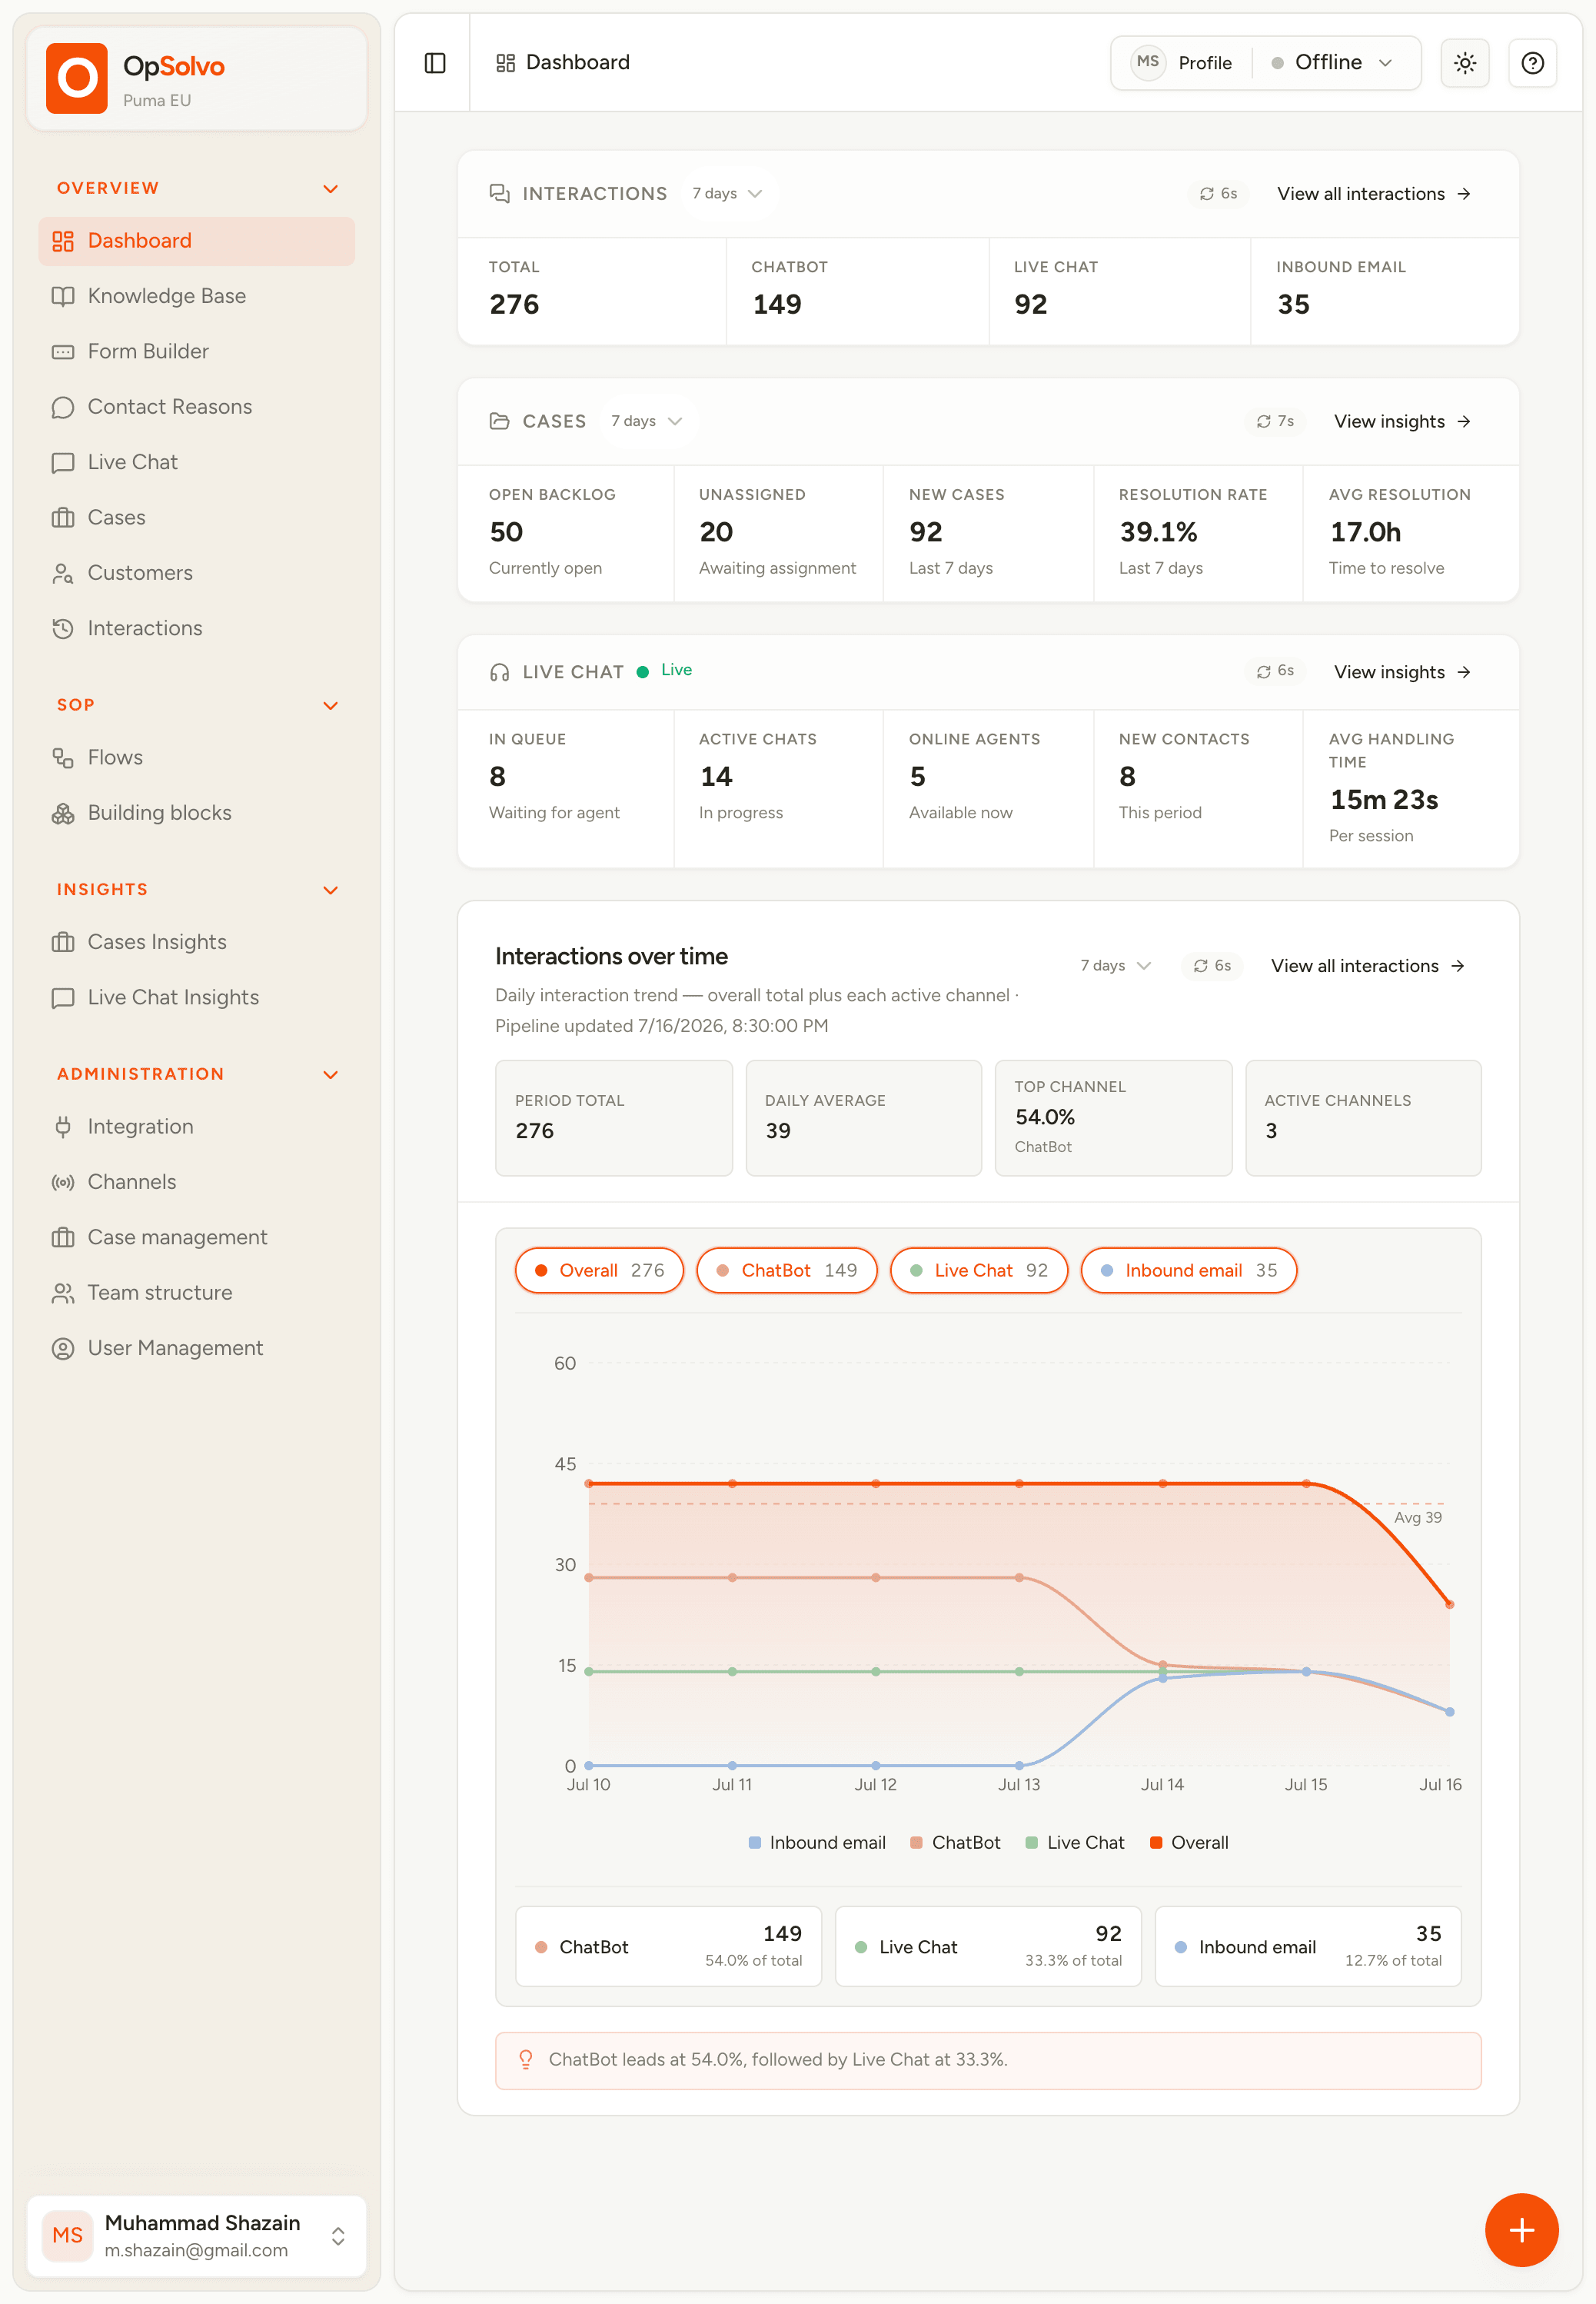Click Inbound email 35 summary card

1308,1946
